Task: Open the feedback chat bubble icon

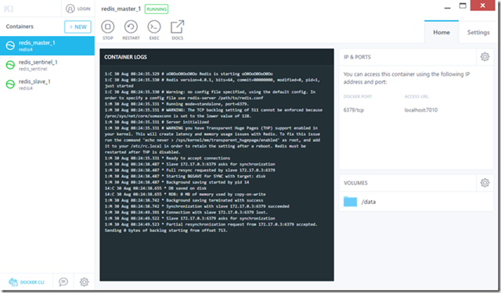Action: point(63,282)
